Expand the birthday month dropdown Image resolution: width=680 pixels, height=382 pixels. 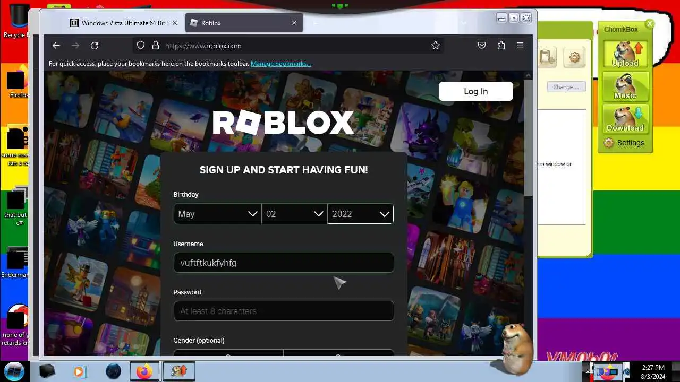click(217, 214)
